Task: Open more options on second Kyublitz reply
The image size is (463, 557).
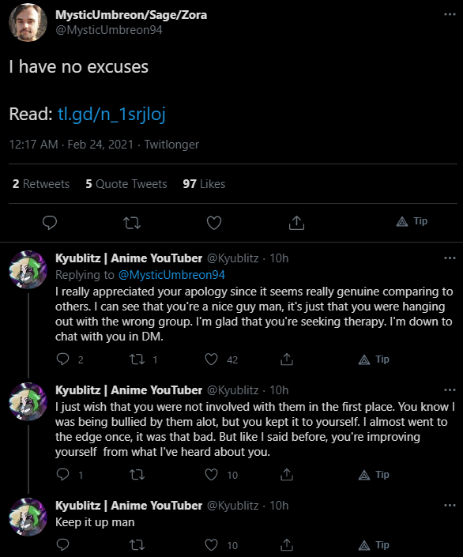Action: click(450, 390)
